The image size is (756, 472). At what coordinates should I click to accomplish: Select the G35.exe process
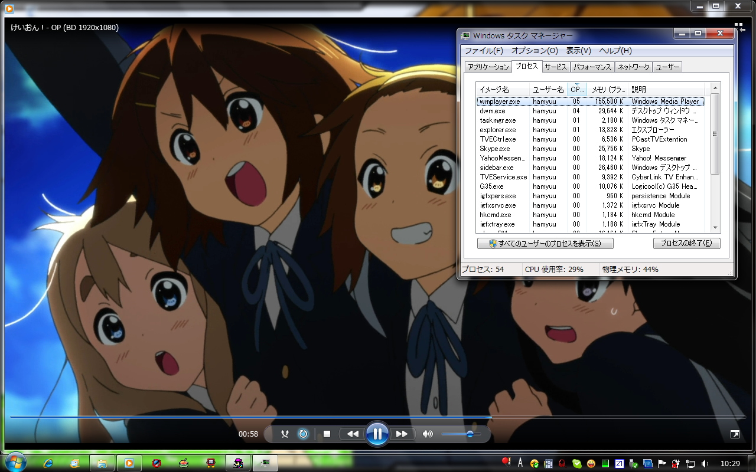(x=591, y=186)
